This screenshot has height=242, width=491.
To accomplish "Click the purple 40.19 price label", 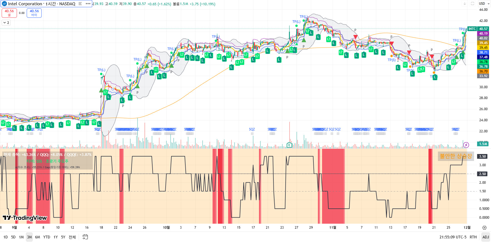I will (x=483, y=34).
